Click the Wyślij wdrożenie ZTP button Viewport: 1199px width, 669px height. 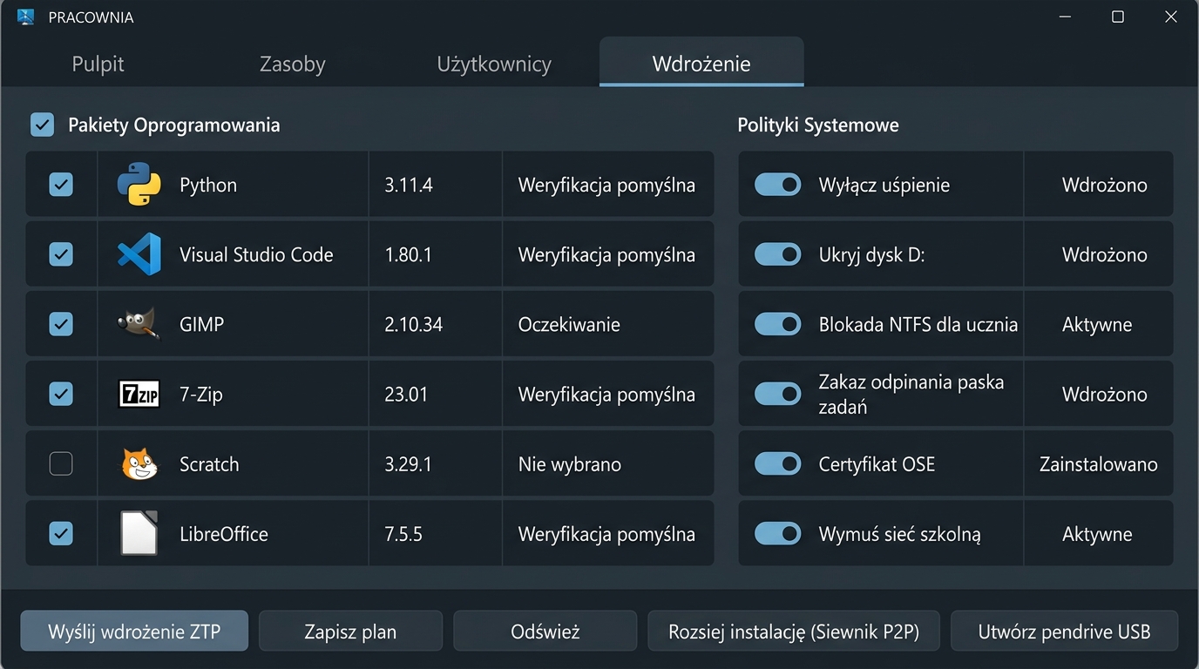[134, 632]
